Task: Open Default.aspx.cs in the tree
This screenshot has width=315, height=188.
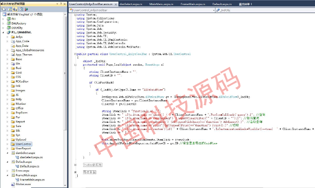Action: click(x=29, y=166)
